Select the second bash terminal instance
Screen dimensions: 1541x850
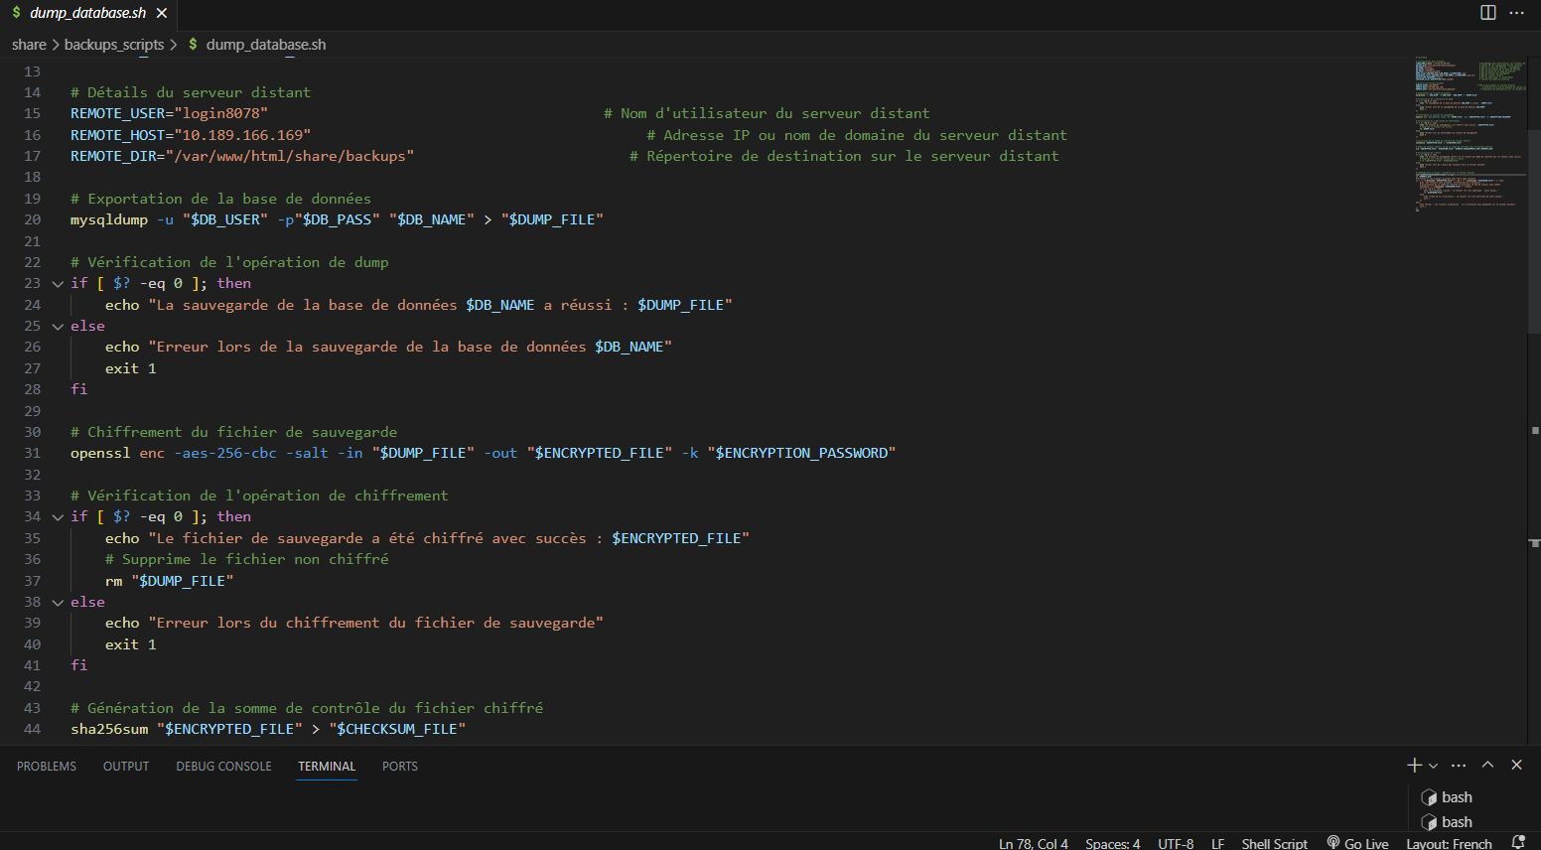coord(1456,822)
